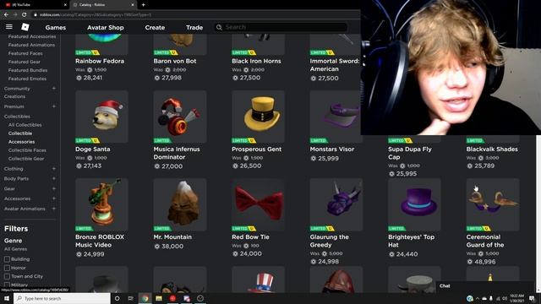The height and width of the screenshot is (304, 541).
Task: Open the Monstars Visor thumbnail
Action: [336, 117]
